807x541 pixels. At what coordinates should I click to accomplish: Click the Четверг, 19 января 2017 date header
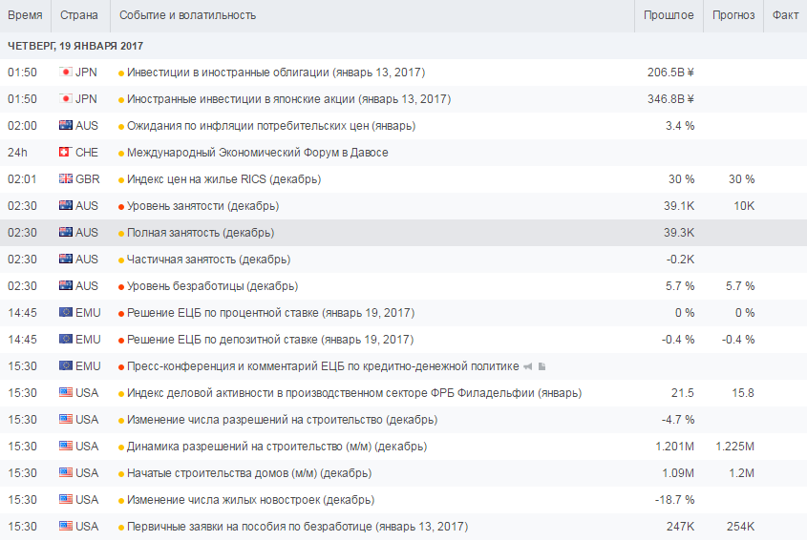coord(75,46)
